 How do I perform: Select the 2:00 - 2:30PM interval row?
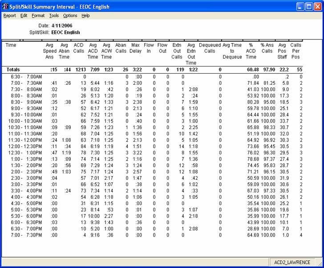point(152,172)
